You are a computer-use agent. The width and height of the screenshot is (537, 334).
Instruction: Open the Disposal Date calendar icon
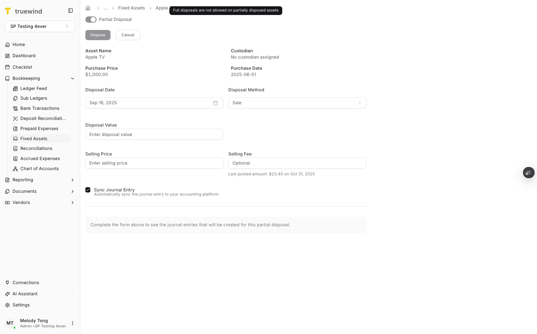(x=215, y=103)
